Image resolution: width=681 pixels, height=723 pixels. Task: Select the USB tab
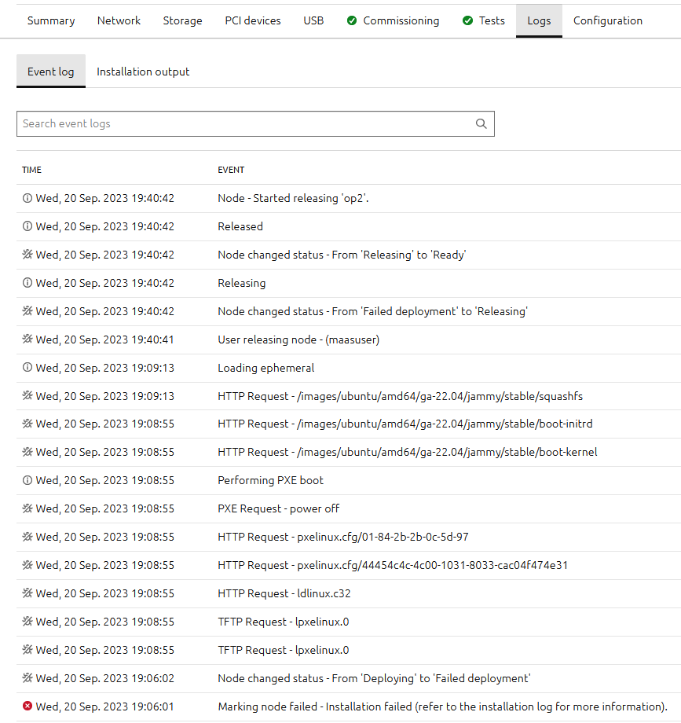[x=313, y=20]
